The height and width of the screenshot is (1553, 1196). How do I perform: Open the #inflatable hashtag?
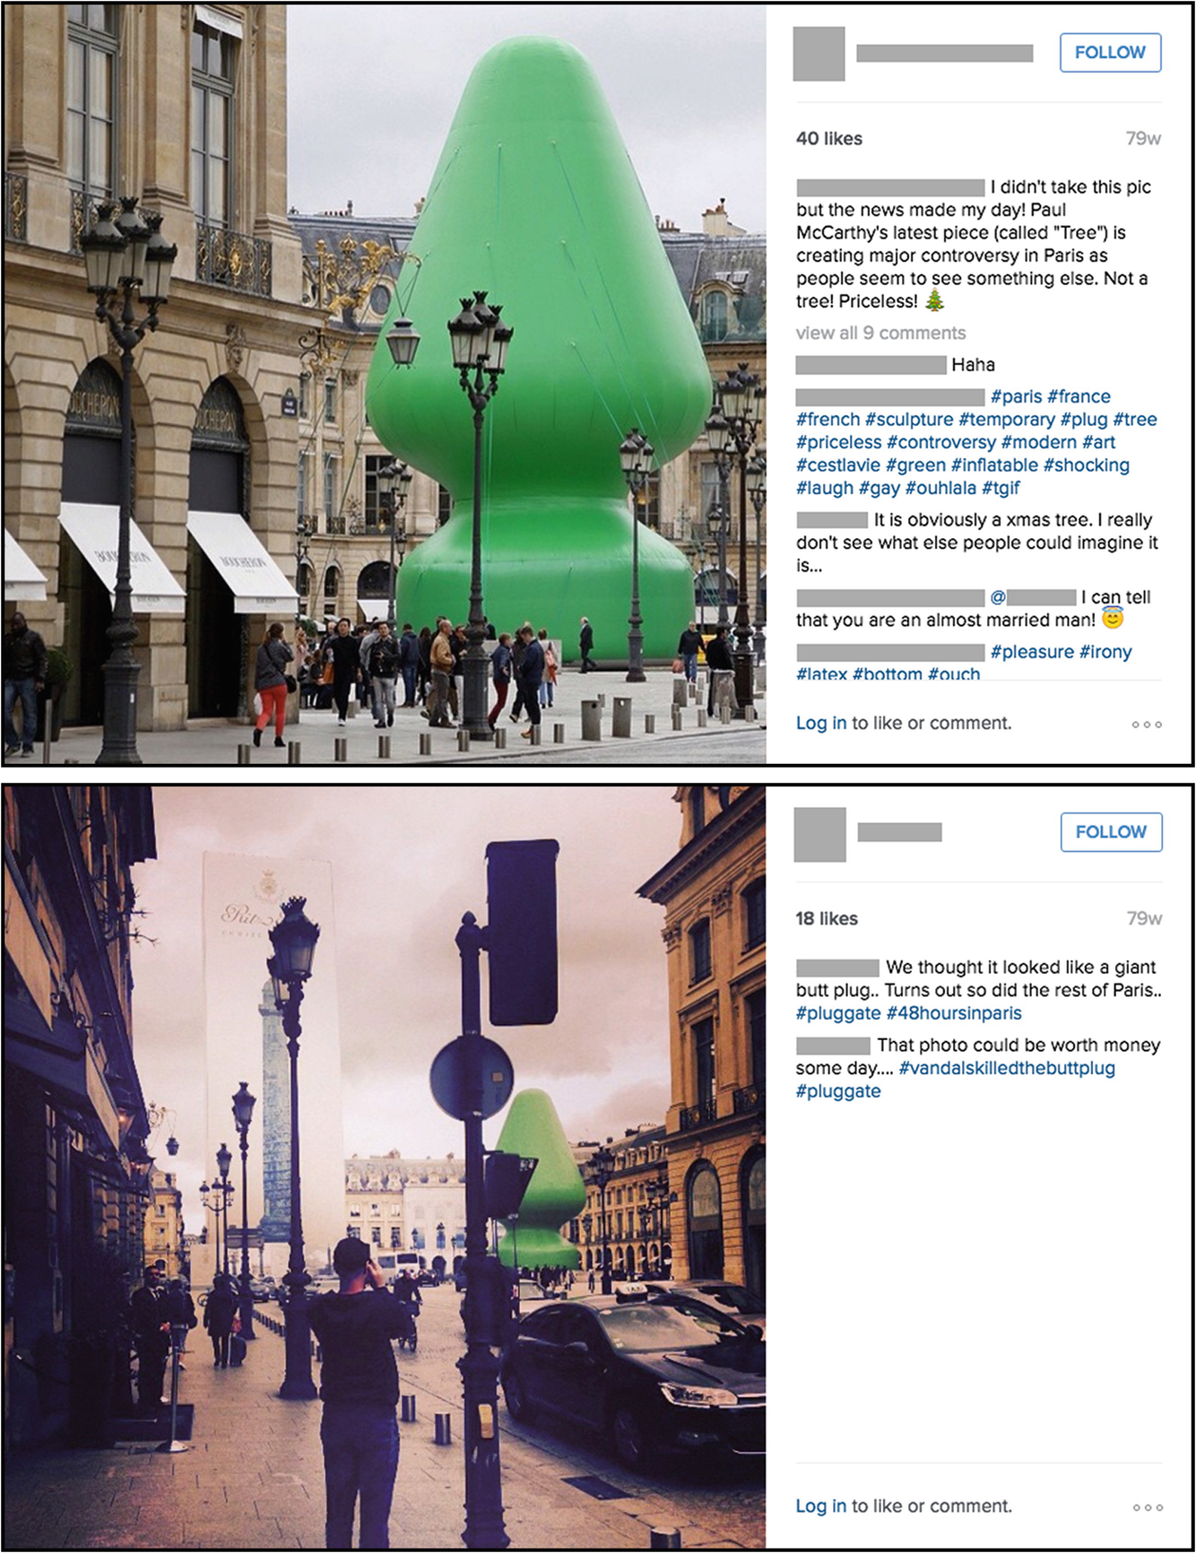tap(994, 465)
